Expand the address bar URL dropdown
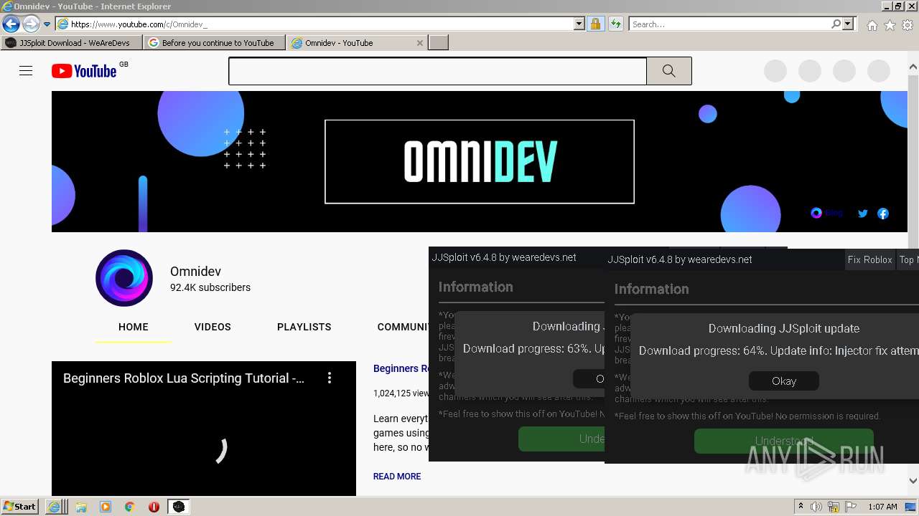919x516 pixels. pyautogui.click(x=579, y=24)
